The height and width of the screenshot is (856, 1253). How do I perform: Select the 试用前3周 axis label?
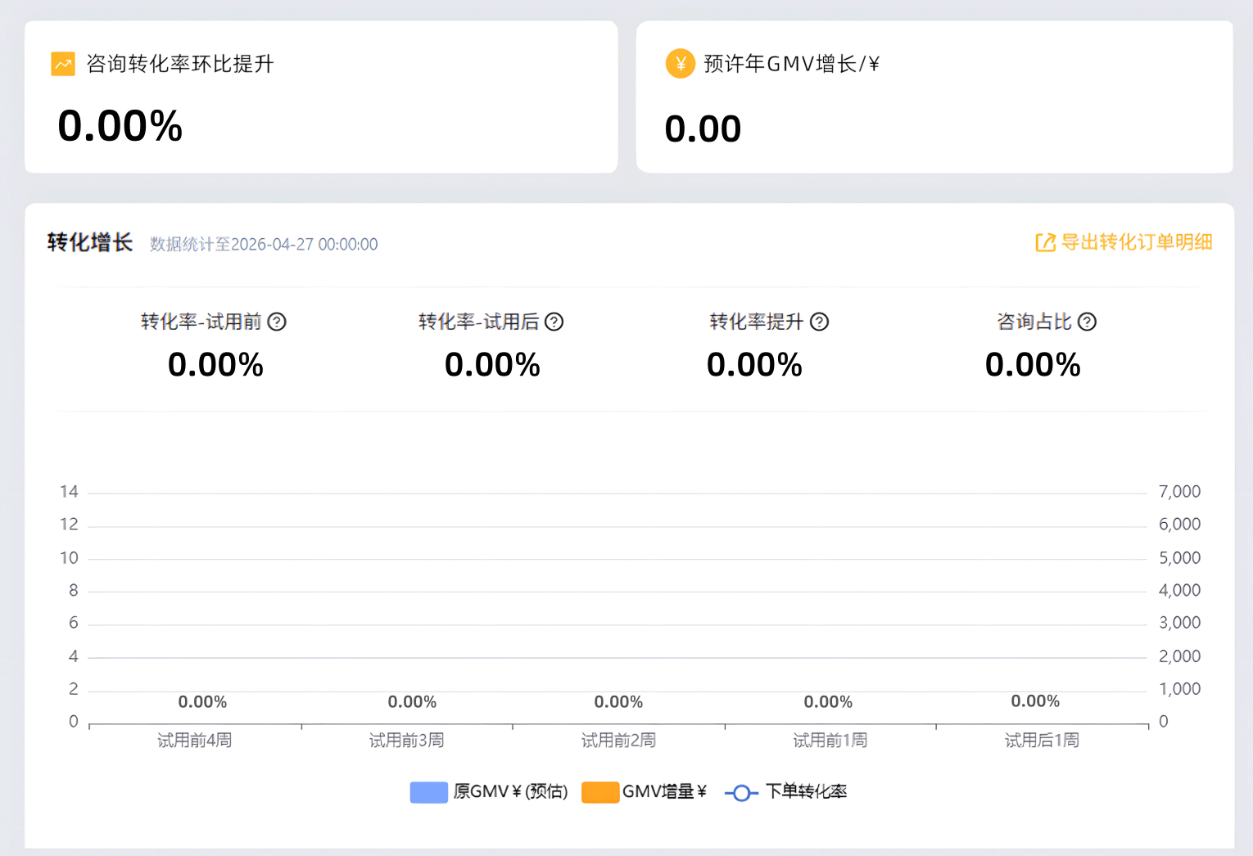coord(407,741)
